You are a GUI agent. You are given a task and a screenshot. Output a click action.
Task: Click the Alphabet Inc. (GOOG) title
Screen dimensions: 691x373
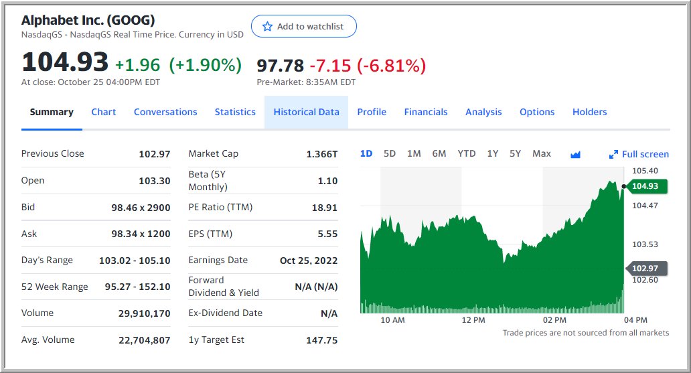coord(88,20)
